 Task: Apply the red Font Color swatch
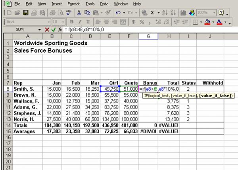pos(219,22)
